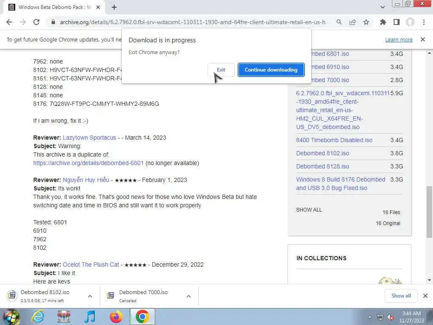Screen dimensions: 433x325
Task: Download the 7000.iso file link
Action: 330,80
